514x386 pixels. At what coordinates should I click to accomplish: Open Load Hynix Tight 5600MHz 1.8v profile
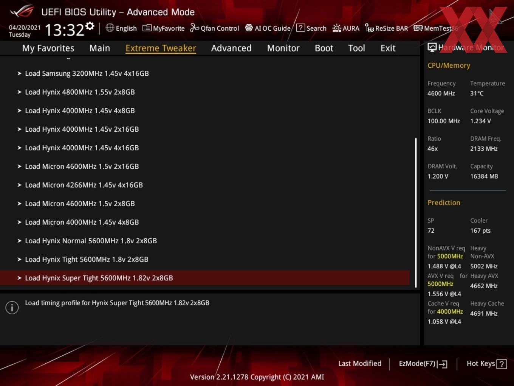204,259
